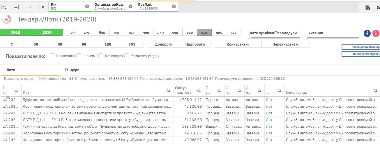
Task: Open the Лот link for 1 798 911,22 row
Action: point(269,100)
